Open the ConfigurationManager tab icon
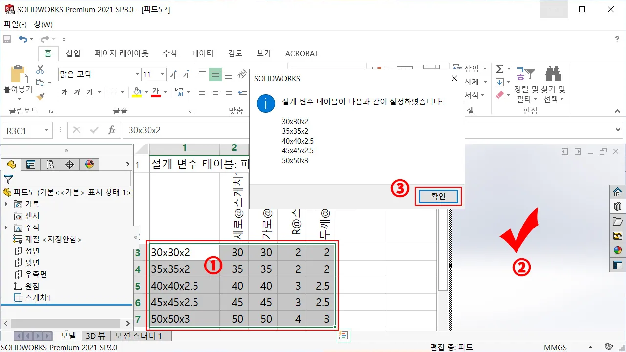The height and width of the screenshot is (352, 626). point(50,165)
